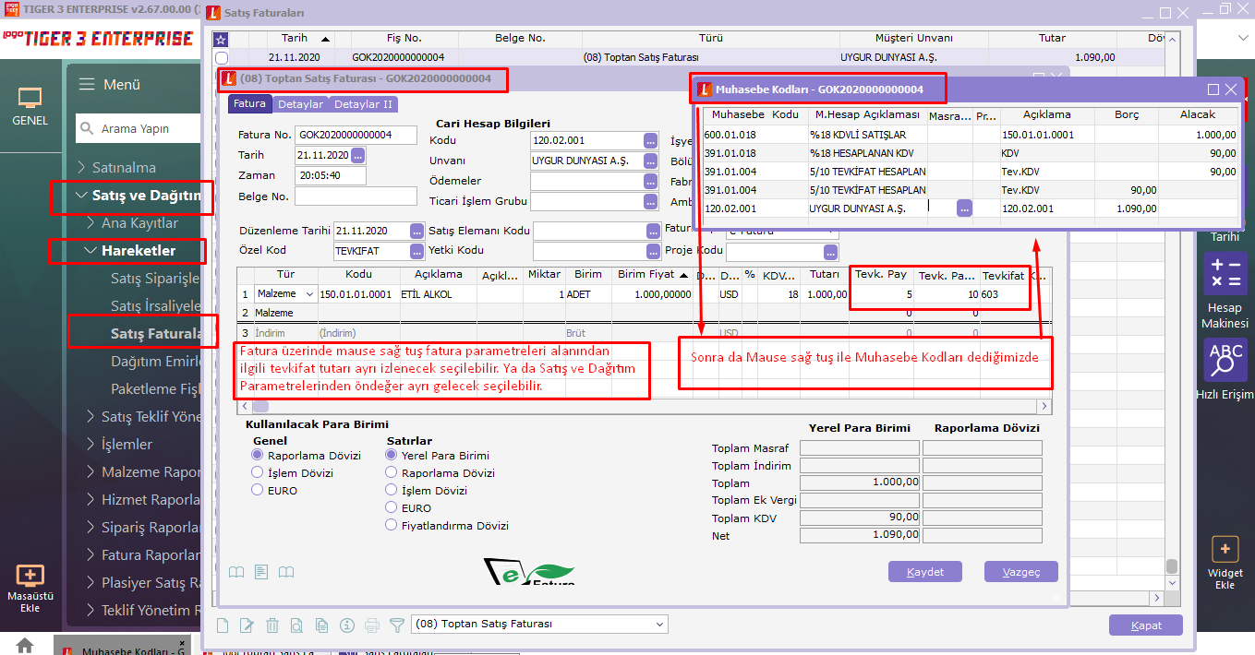Open Satış Siparişleri in menu tree
The height and width of the screenshot is (655, 1255).
tap(155, 279)
